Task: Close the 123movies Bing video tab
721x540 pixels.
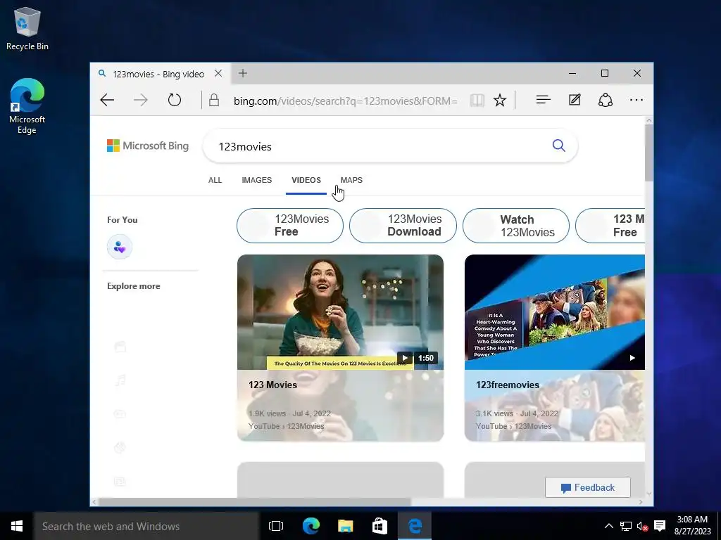Action: (x=218, y=73)
